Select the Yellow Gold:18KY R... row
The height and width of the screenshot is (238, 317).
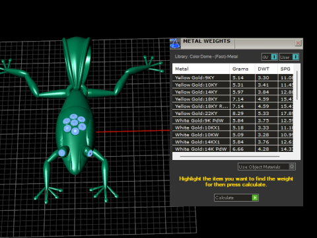pyautogui.click(x=233, y=106)
